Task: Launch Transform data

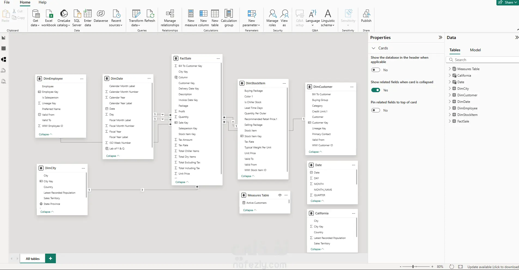Action: click(x=136, y=18)
